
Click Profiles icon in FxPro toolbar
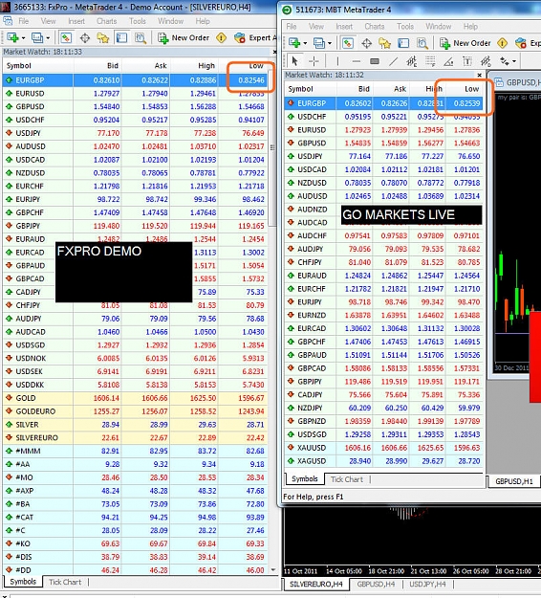pos(37,37)
